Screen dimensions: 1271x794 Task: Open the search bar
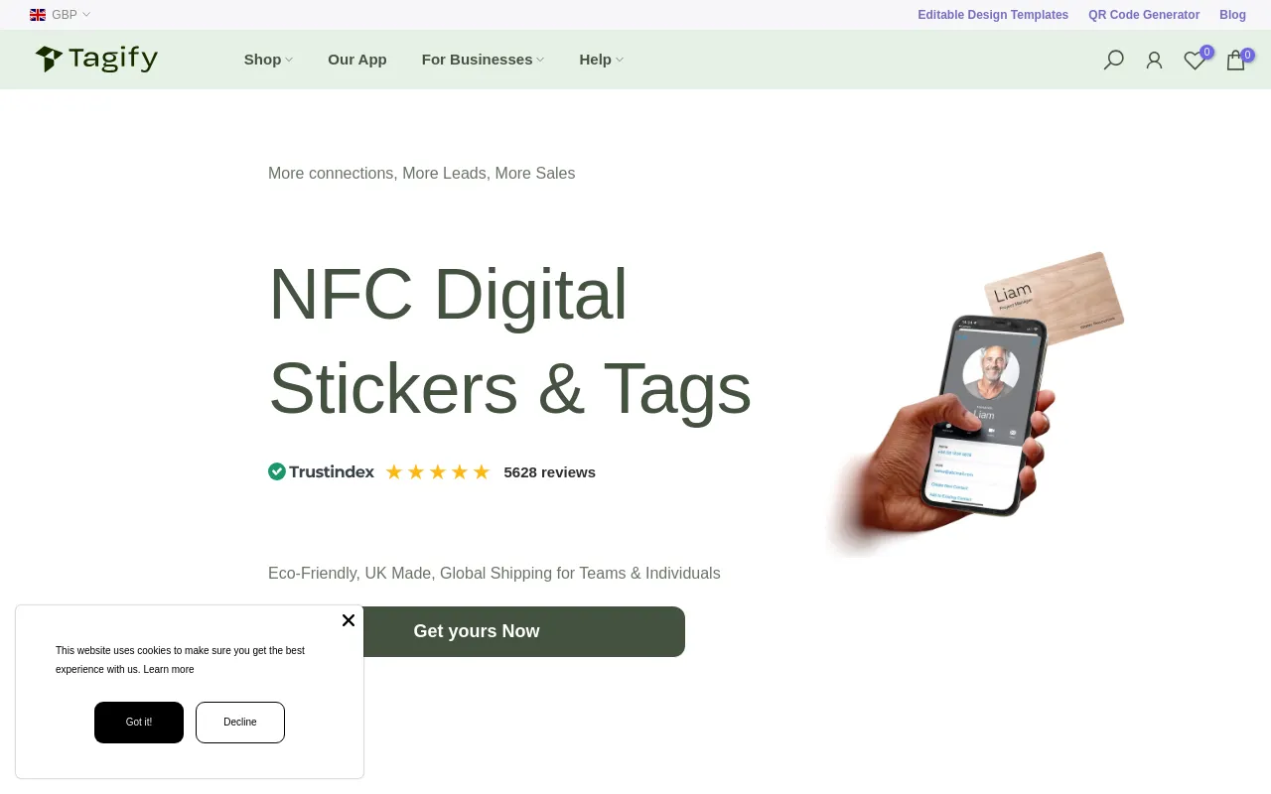tap(1113, 60)
